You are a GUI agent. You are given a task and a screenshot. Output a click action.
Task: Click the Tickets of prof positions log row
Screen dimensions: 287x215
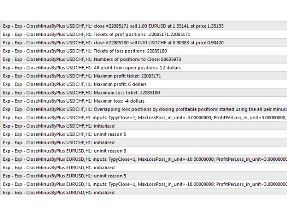point(135,34)
